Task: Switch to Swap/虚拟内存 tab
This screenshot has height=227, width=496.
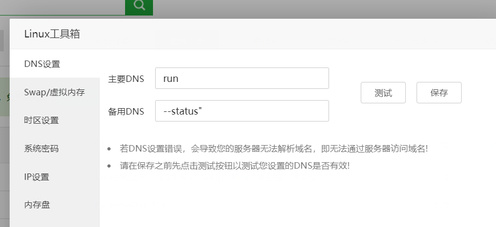Action: pos(55,92)
